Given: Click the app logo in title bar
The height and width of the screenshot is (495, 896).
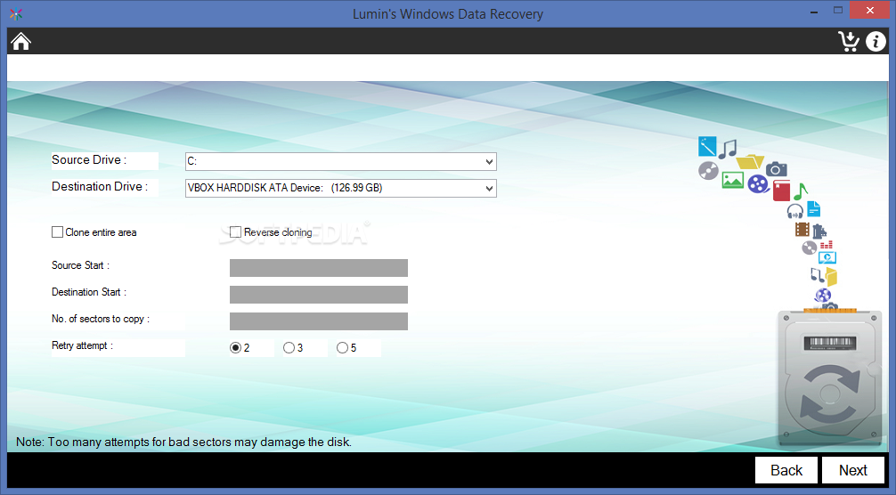Looking at the screenshot, I should click(16, 14).
